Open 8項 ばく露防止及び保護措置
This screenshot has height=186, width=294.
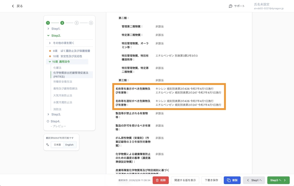coord(72,51)
